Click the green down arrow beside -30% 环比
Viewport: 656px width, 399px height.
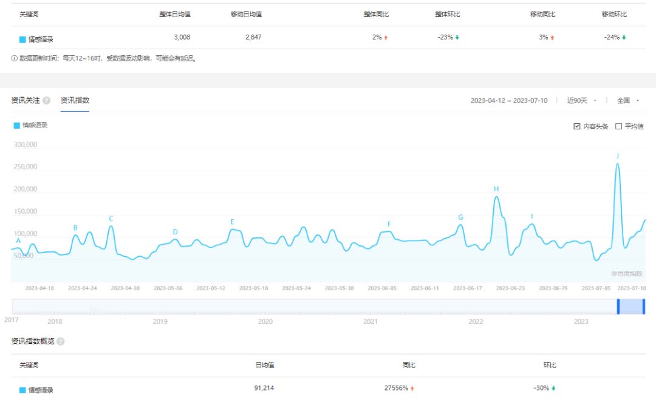(x=554, y=387)
